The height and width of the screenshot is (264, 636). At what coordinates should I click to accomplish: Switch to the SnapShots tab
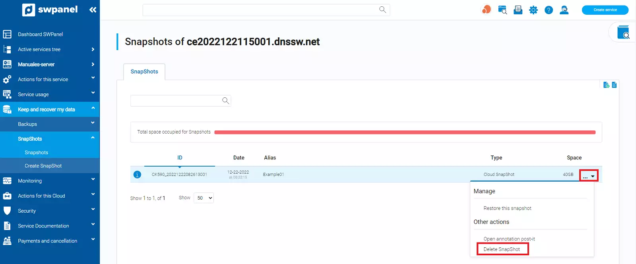(x=144, y=72)
